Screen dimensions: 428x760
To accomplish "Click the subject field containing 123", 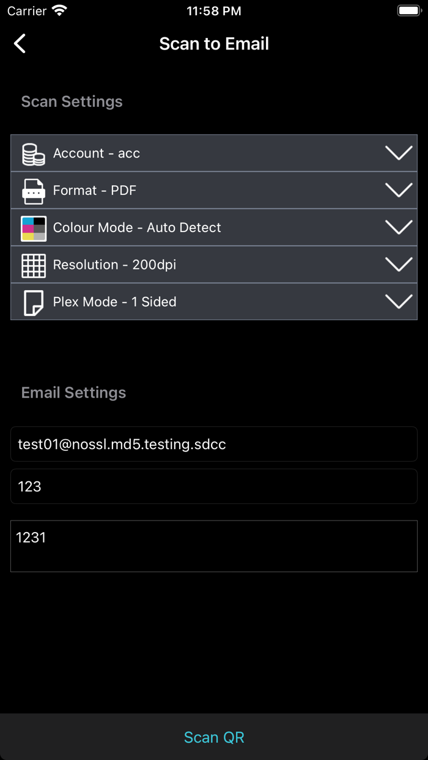I will (214, 486).
